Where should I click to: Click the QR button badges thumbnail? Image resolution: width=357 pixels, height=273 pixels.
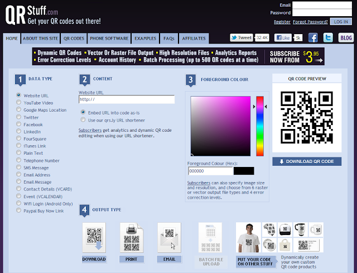[269, 245]
